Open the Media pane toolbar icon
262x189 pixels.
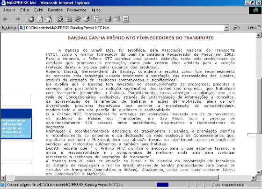click(x=77, y=19)
